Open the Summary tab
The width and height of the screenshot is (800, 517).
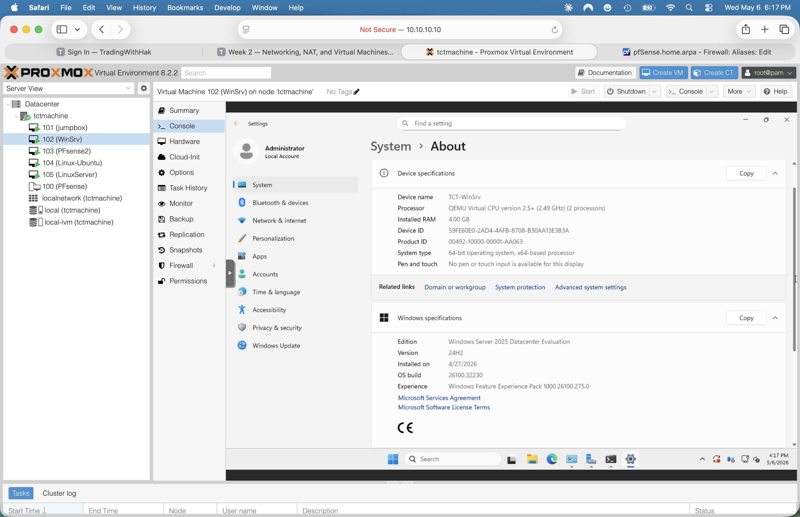tap(189, 110)
